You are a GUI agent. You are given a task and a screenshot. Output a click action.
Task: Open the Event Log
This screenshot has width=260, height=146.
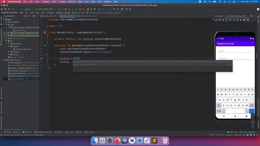pyautogui.click(x=232, y=132)
